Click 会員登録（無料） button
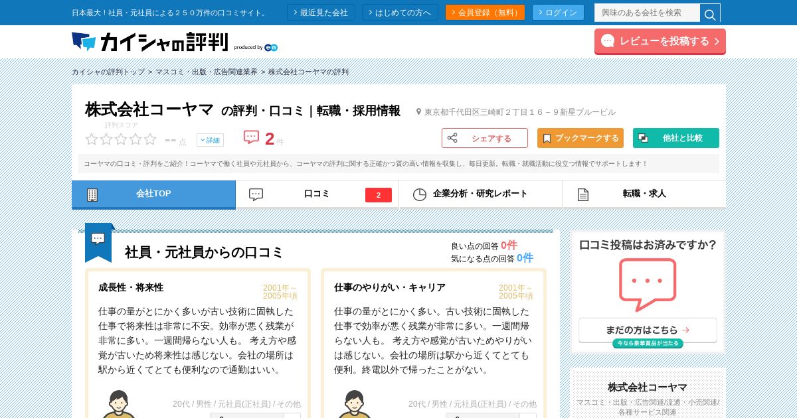This screenshot has width=797, height=418. [x=485, y=13]
